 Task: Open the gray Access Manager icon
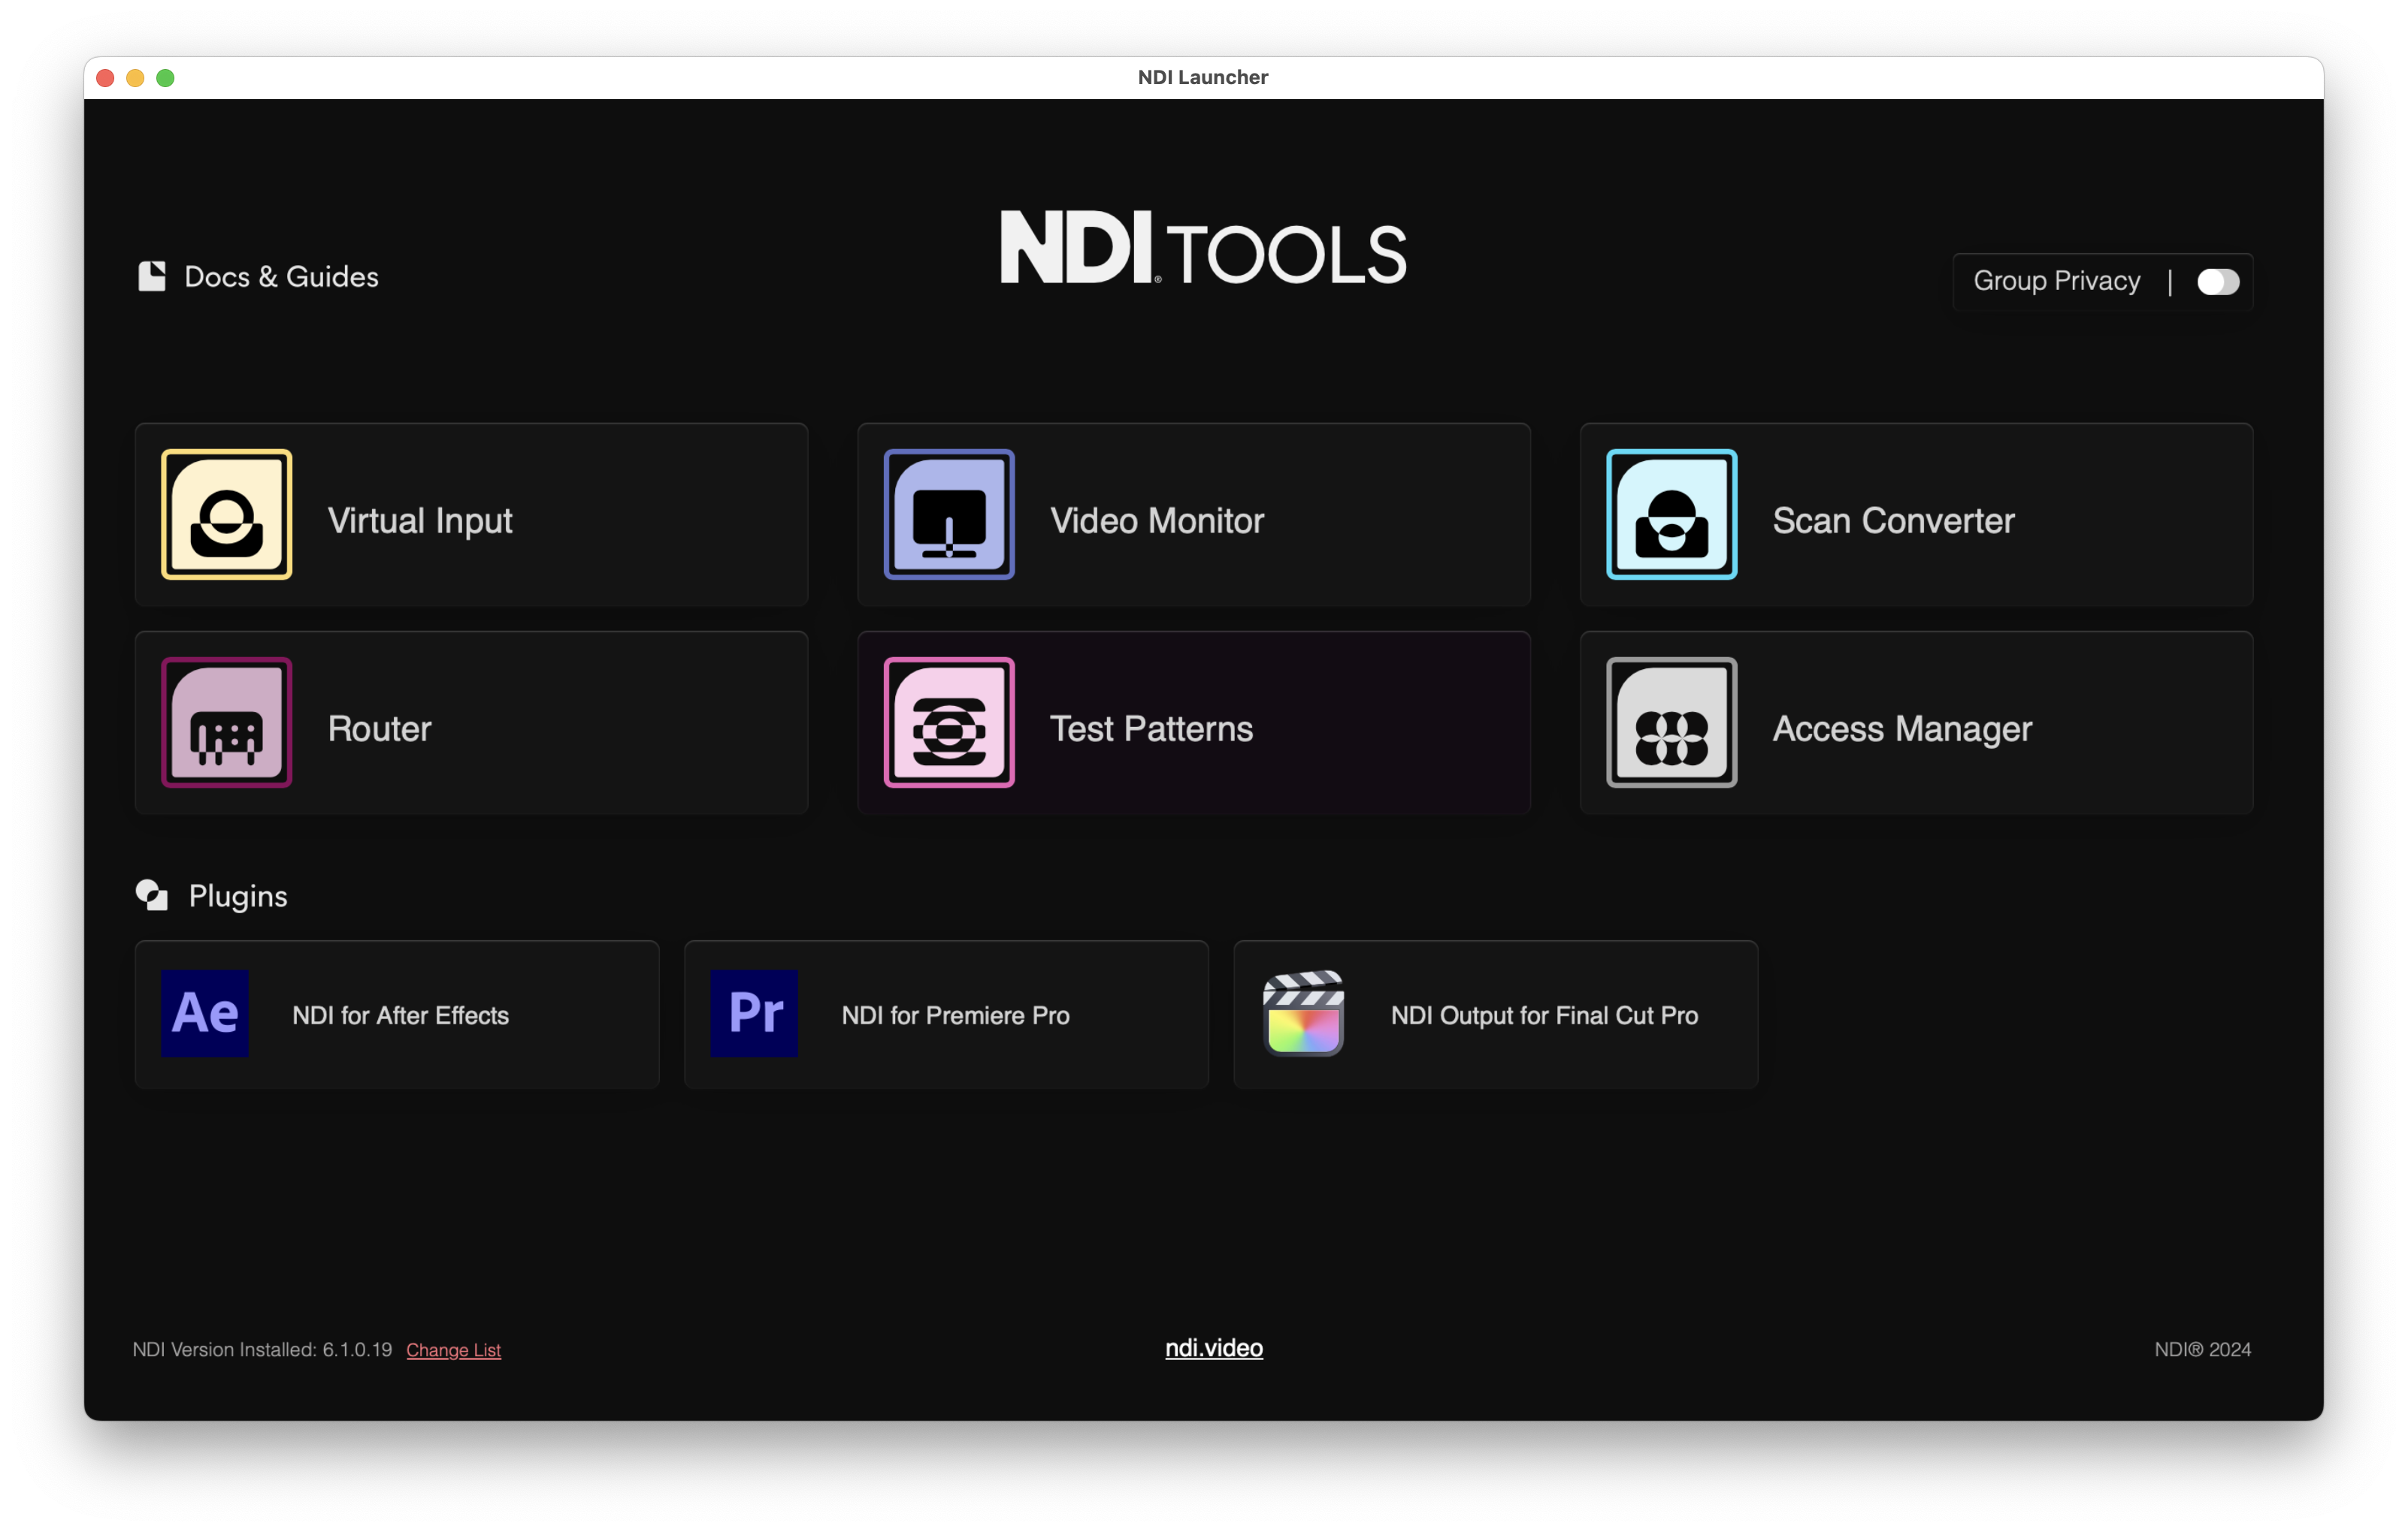1671,722
